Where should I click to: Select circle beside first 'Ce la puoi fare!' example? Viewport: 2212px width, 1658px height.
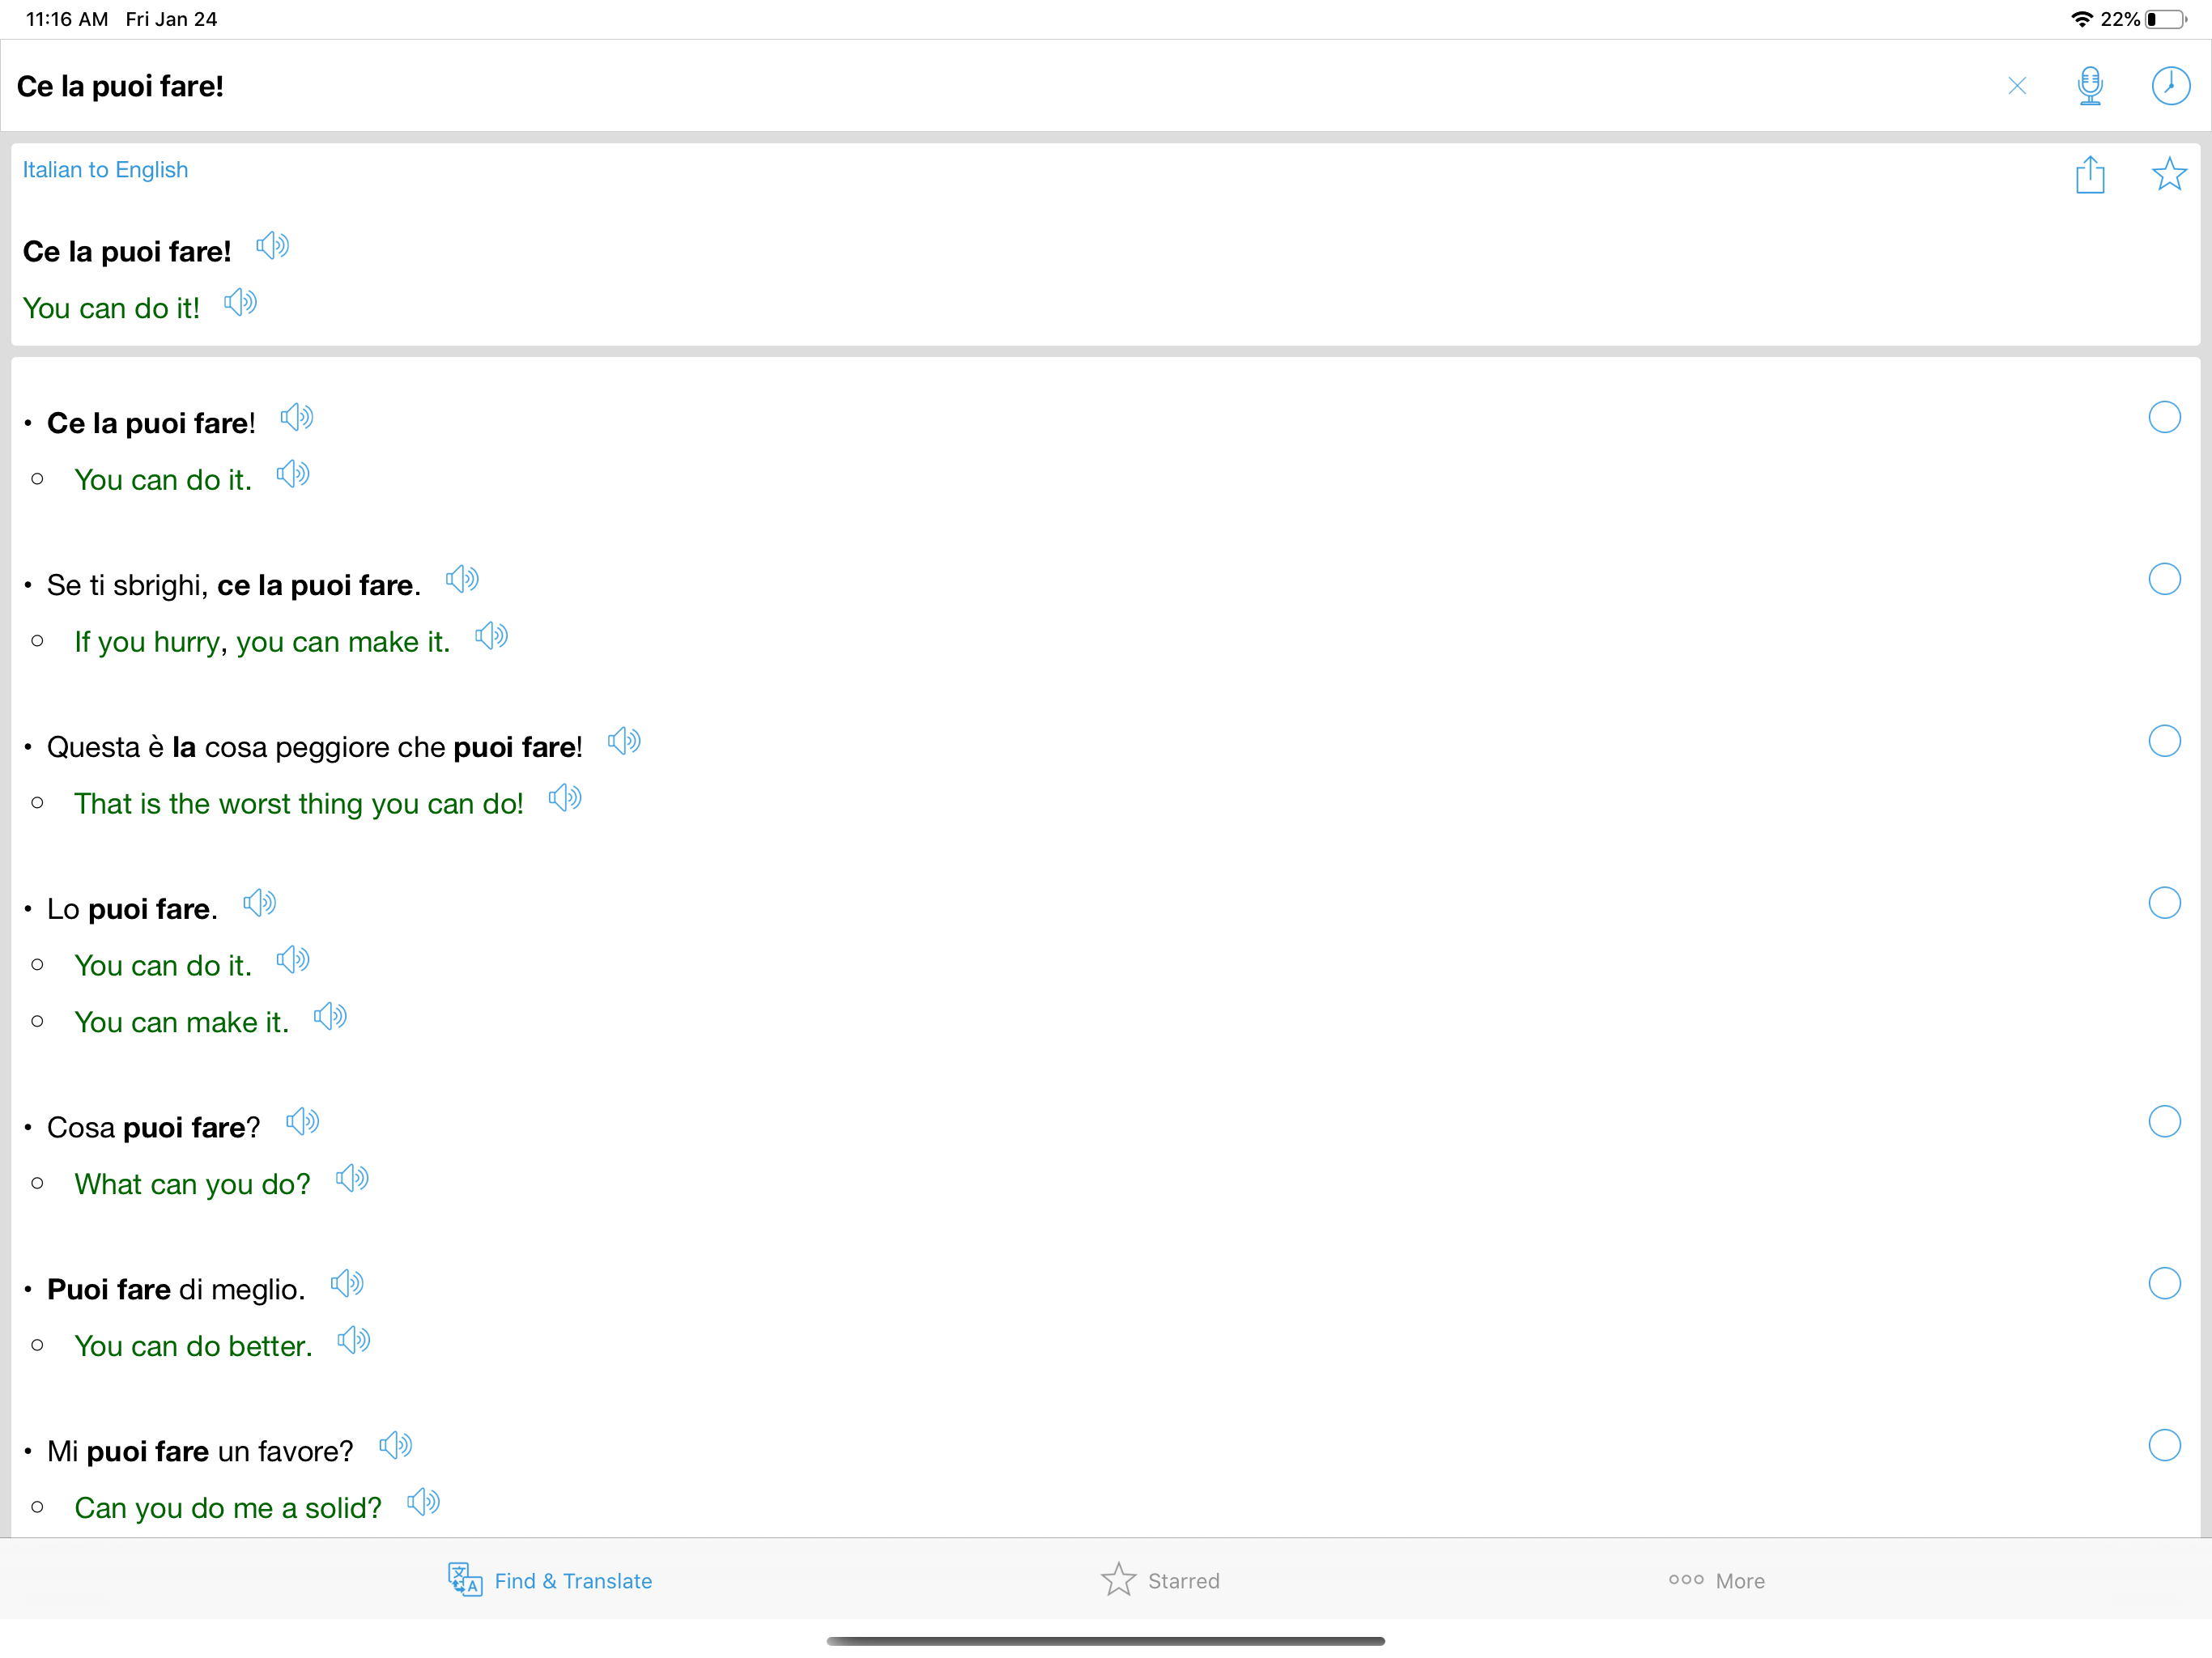pyautogui.click(x=2164, y=417)
